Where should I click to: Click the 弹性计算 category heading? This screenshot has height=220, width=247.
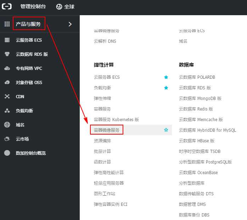coord(103,65)
